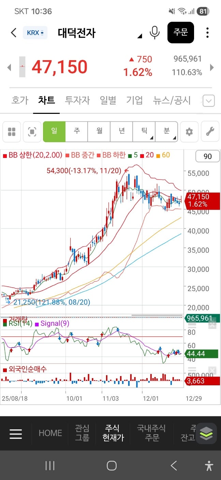Tap the orange 60-day moving average legend
The height and width of the screenshot is (480, 221).
pyautogui.click(x=163, y=155)
